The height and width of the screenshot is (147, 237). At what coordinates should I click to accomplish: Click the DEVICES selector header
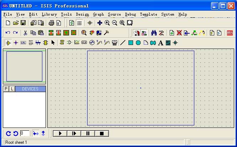click(30, 89)
